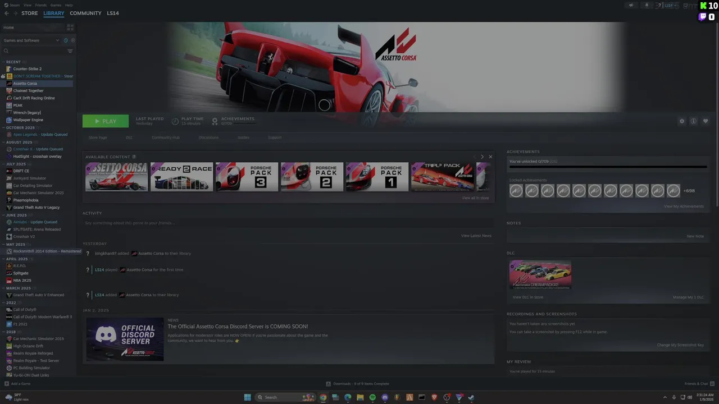The height and width of the screenshot is (404, 719).
Task: Open Spotify from the taskbar
Action: 372,397
